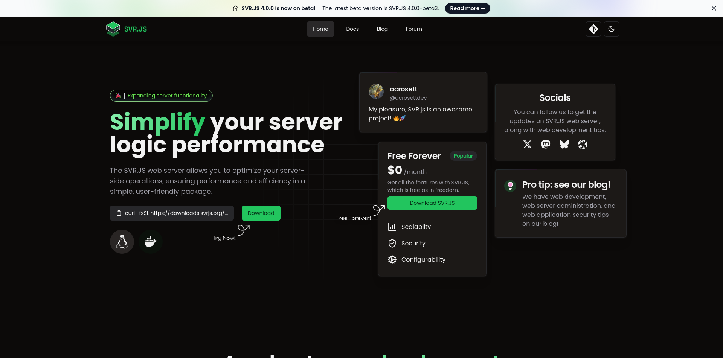The height and width of the screenshot is (358, 723).
Task: Click the Security feature label
Action: [x=413, y=243]
